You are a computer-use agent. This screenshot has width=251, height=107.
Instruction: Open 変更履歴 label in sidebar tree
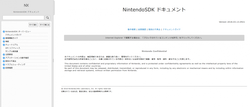pyautogui.click(x=9, y=68)
